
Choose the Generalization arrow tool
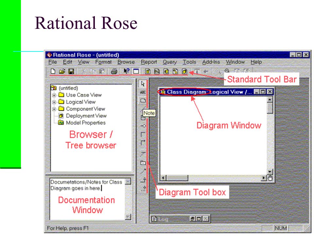point(143,179)
